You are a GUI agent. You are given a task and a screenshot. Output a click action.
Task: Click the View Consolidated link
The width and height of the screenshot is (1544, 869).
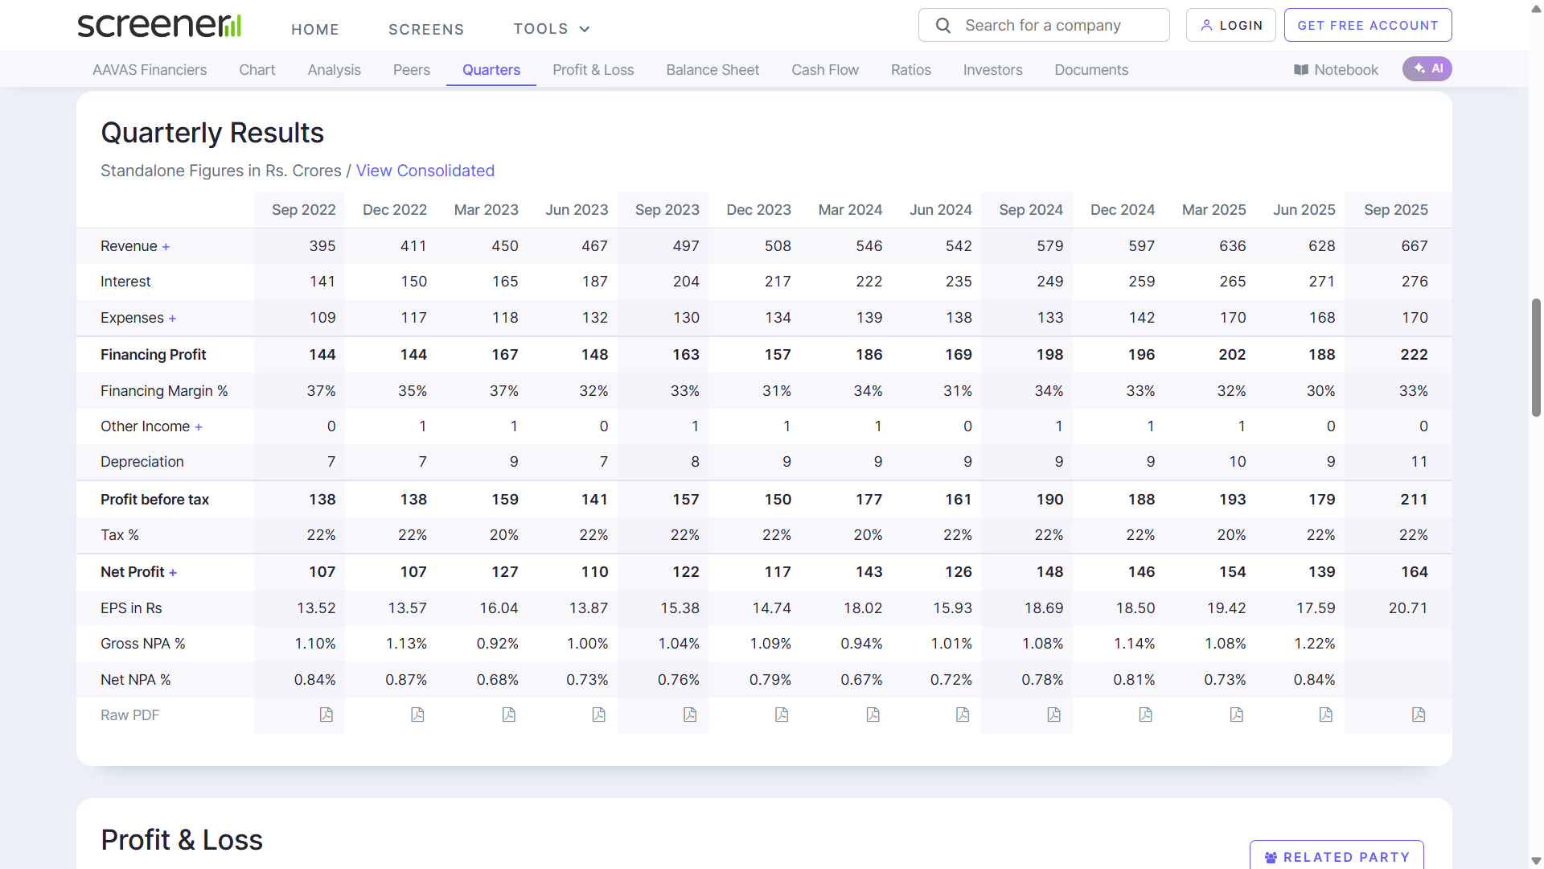click(425, 171)
